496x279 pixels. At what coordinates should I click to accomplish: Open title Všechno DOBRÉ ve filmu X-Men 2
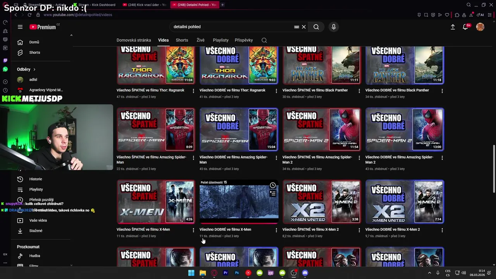pos(393,229)
